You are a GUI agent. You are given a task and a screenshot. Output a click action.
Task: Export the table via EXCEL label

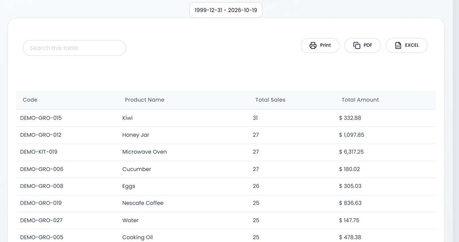(x=412, y=45)
